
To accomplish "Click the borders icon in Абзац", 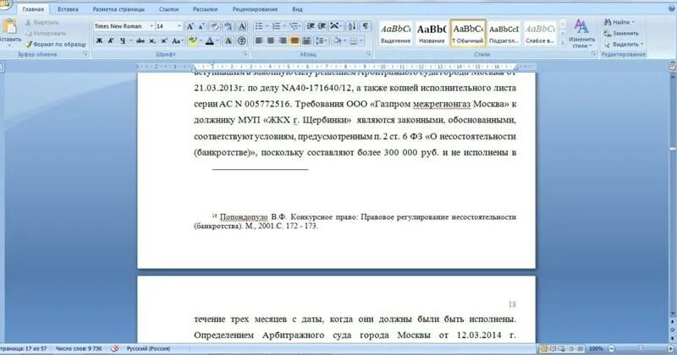I will click(x=354, y=41).
